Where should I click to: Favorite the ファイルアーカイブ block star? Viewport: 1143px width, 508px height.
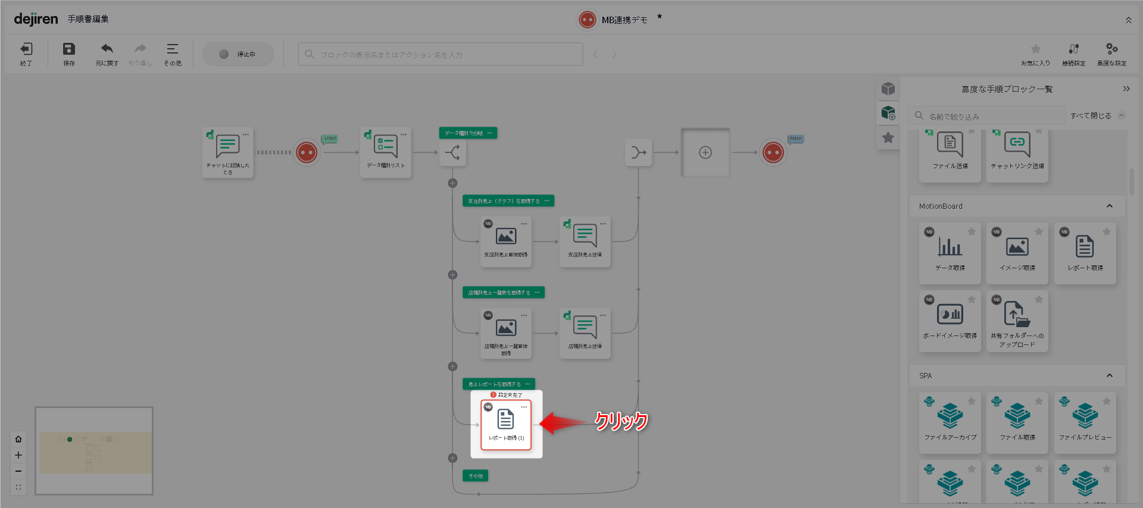point(972,401)
